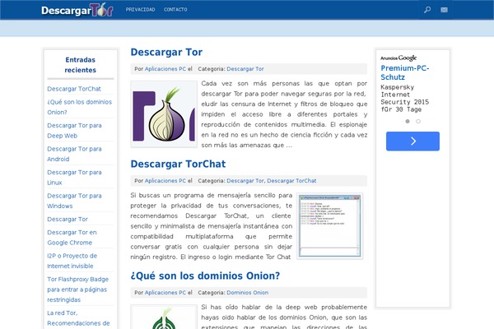Click the Premium-PC-Schutz ad headline
The height and width of the screenshot is (329, 494).
coord(405,72)
